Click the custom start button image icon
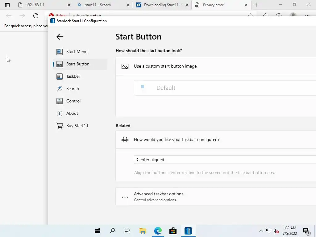This screenshot has width=316, height=237. click(x=125, y=66)
